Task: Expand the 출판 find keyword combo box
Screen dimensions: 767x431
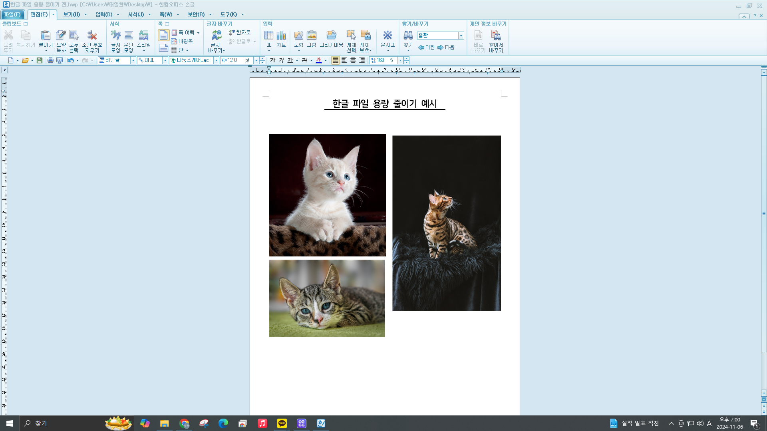Action: point(461,36)
